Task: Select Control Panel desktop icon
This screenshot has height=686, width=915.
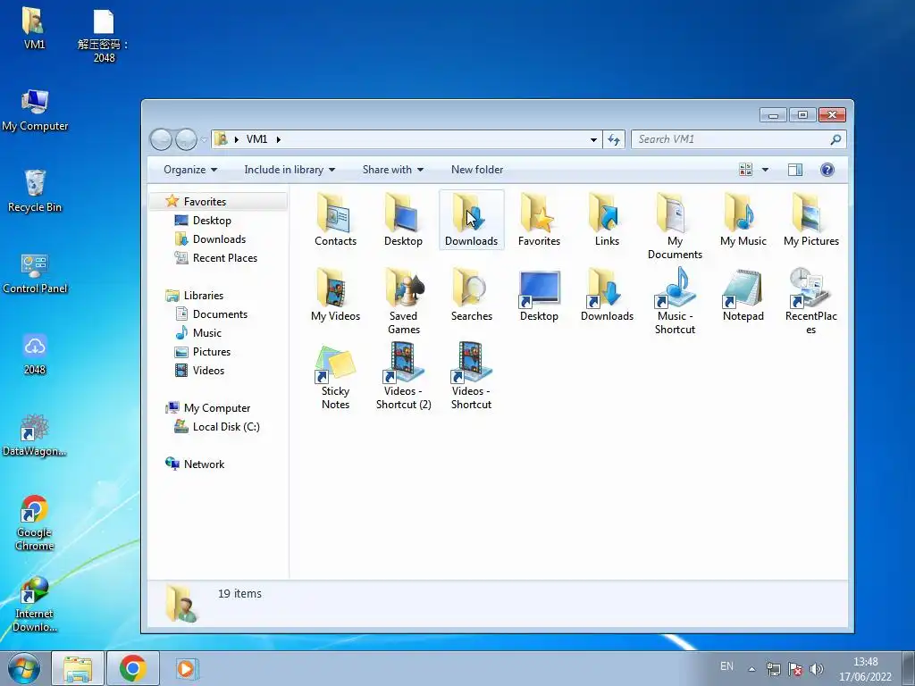Action: point(35,273)
